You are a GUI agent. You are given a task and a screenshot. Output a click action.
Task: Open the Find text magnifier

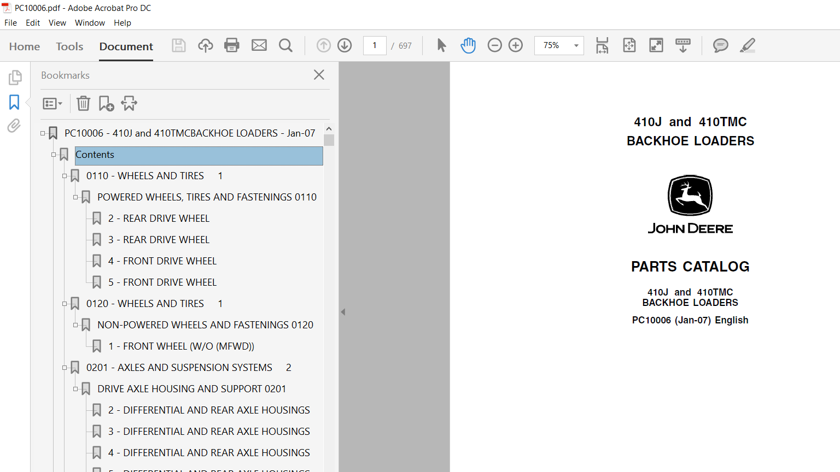[285, 45]
